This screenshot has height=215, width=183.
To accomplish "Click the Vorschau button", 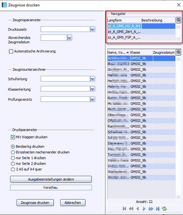I will point(51,188).
